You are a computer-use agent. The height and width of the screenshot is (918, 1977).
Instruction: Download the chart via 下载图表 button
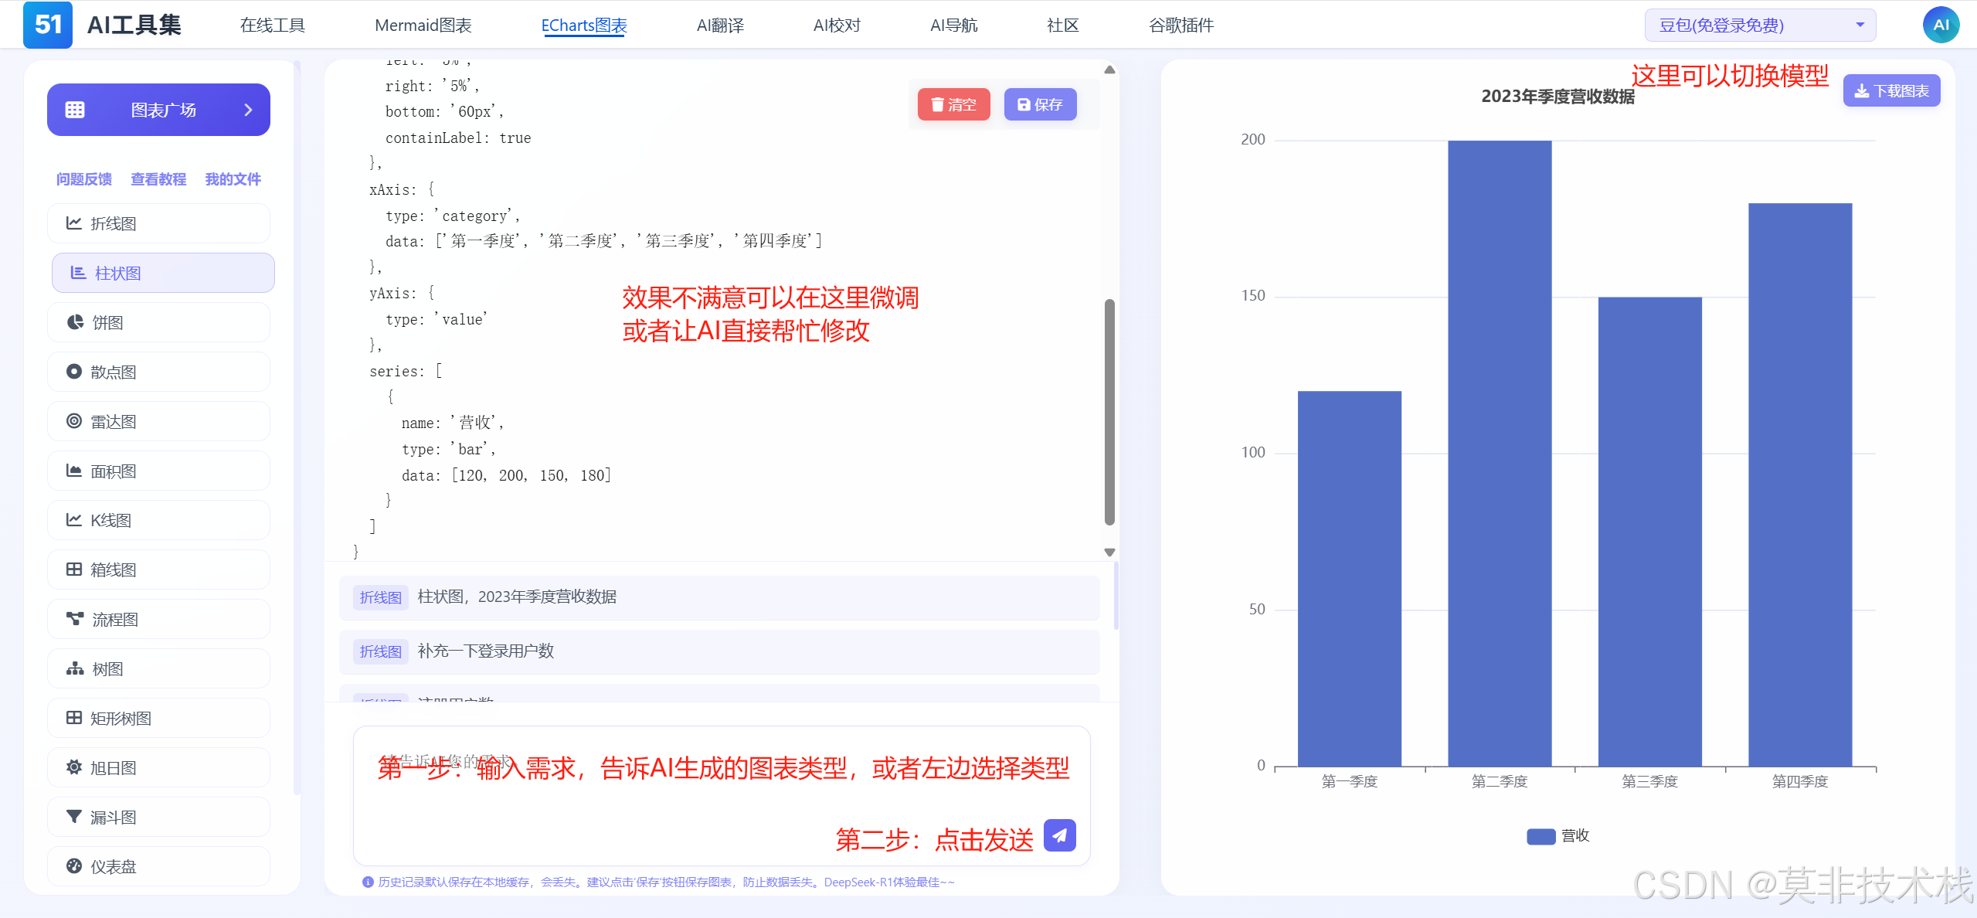[1890, 91]
